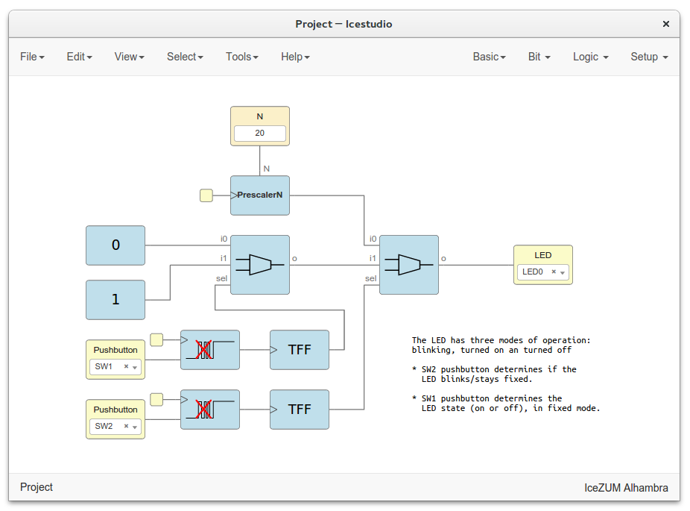
Task: Clear the LED0 pin selection
Action: point(554,272)
